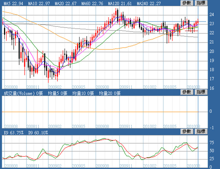Open 指標 selector for the volume panel
The width and height of the screenshot is (220, 169).
point(201,93)
